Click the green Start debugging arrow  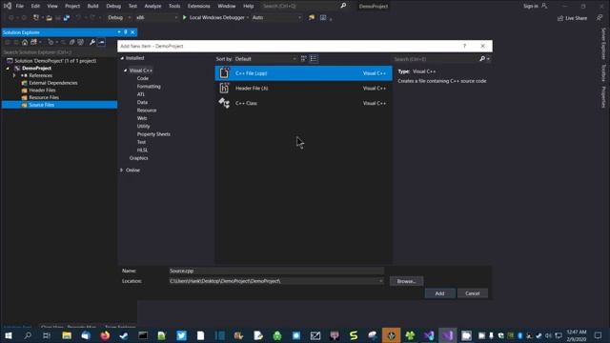pos(185,17)
